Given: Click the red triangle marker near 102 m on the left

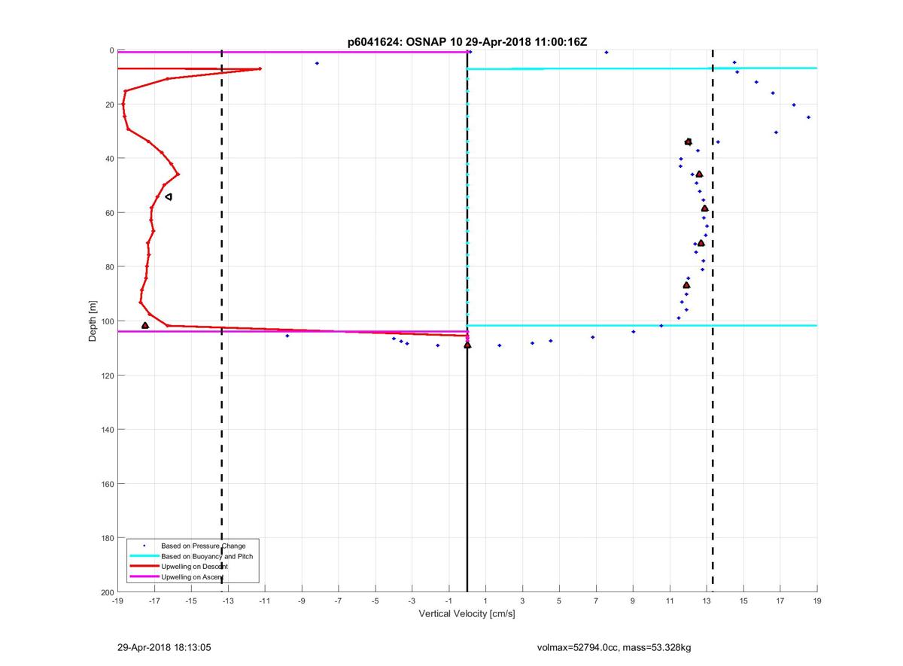Looking at the screenshot, I should point(145,325).
